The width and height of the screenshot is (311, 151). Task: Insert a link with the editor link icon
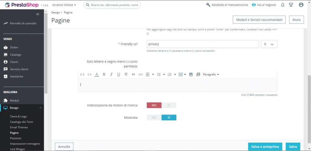click(141, 74)
